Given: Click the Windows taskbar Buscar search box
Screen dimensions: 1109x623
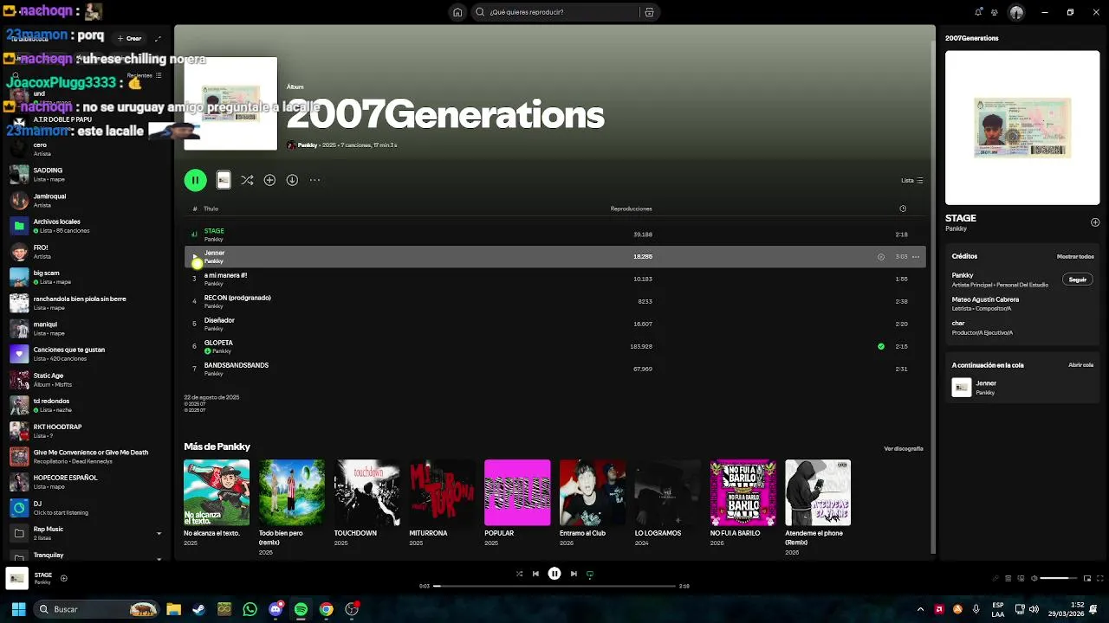Looking at the screenshot, I should tap(97, 609).
